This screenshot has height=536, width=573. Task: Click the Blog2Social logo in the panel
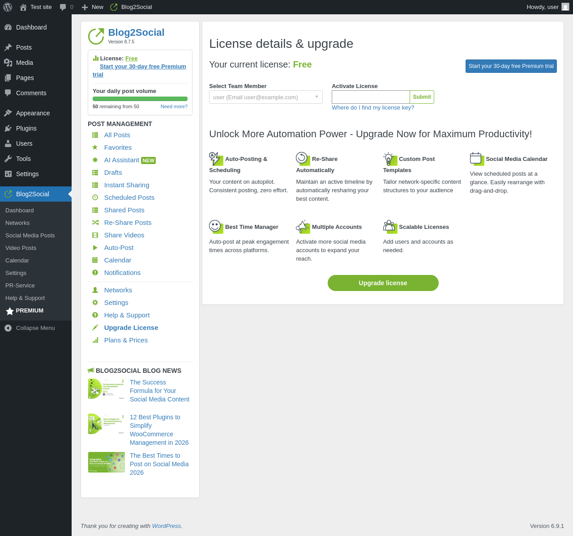tap(96, 36)
